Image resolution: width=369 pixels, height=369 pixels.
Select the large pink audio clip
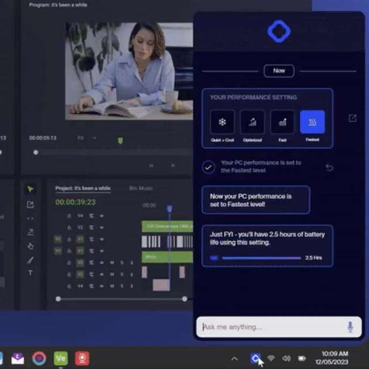point(161,285)
